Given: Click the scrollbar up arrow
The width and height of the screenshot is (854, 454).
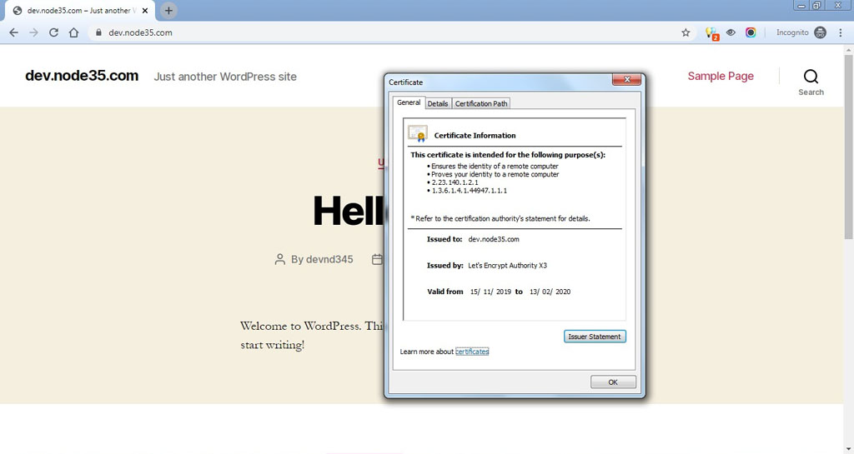Looking at the screenshot, I should click(848, 50).
